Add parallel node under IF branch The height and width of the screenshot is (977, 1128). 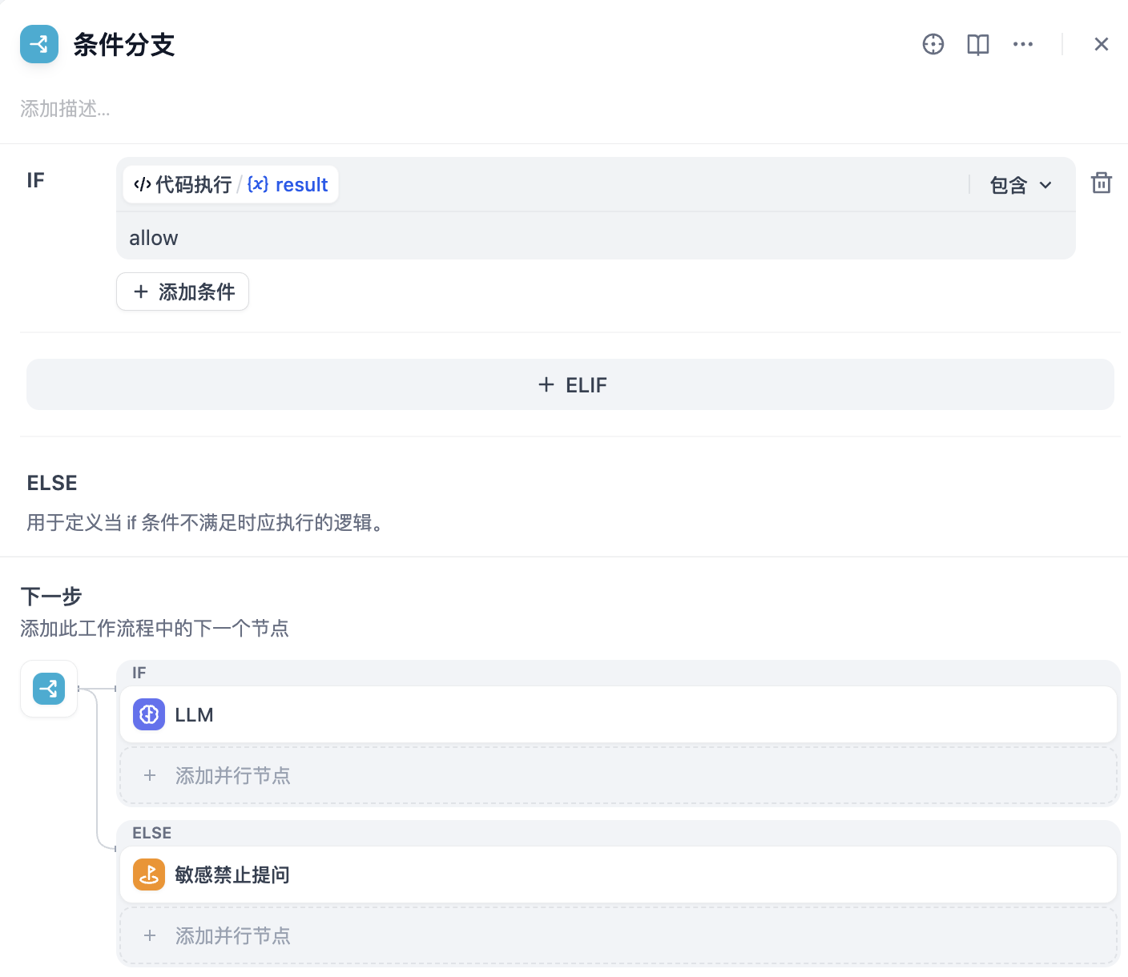click(617, 775)
